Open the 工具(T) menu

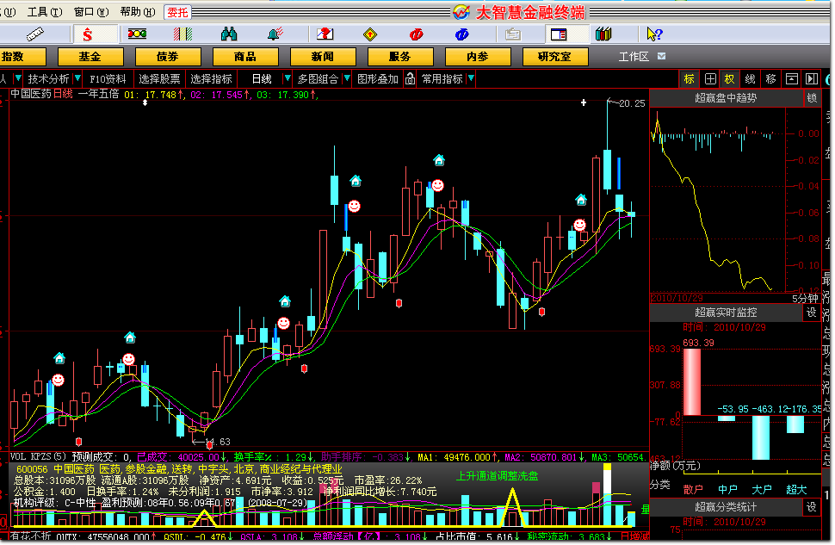45,12
